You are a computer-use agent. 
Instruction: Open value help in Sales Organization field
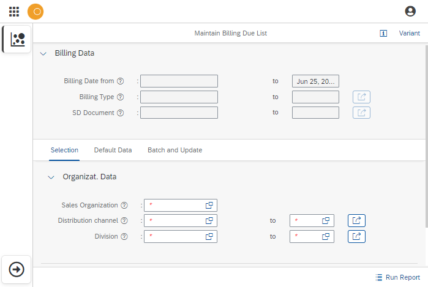click(x=209, y=206)
